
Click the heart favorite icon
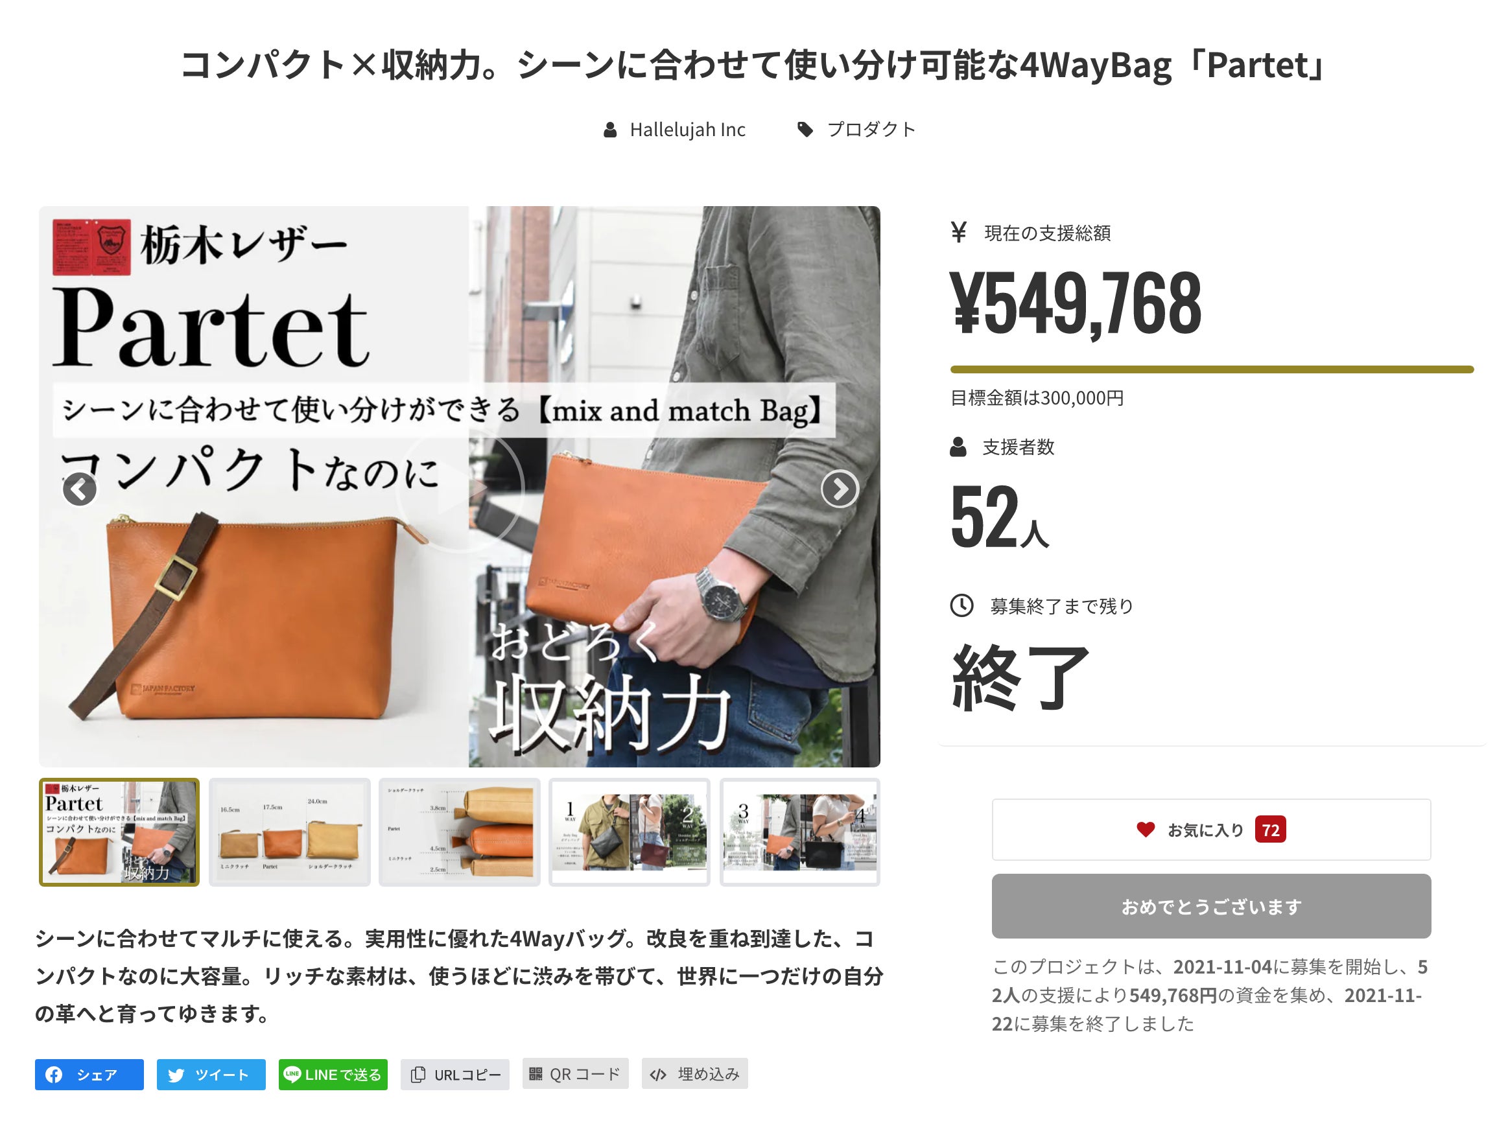[1146, 830]
